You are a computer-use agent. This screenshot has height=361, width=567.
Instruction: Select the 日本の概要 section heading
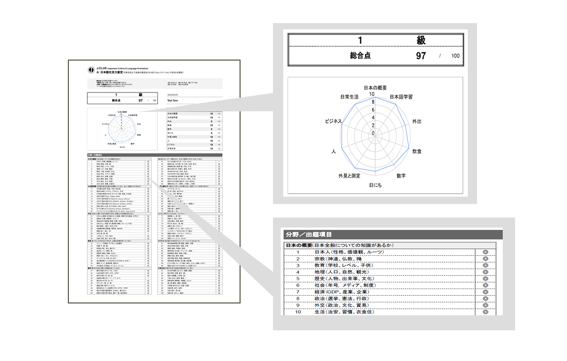click(299, 245)
